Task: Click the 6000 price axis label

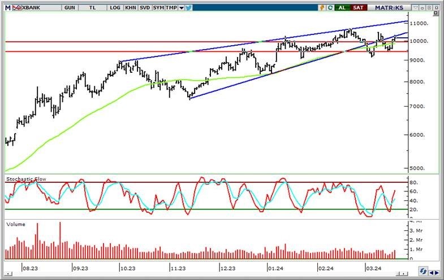Action: [x=417, y=135]
